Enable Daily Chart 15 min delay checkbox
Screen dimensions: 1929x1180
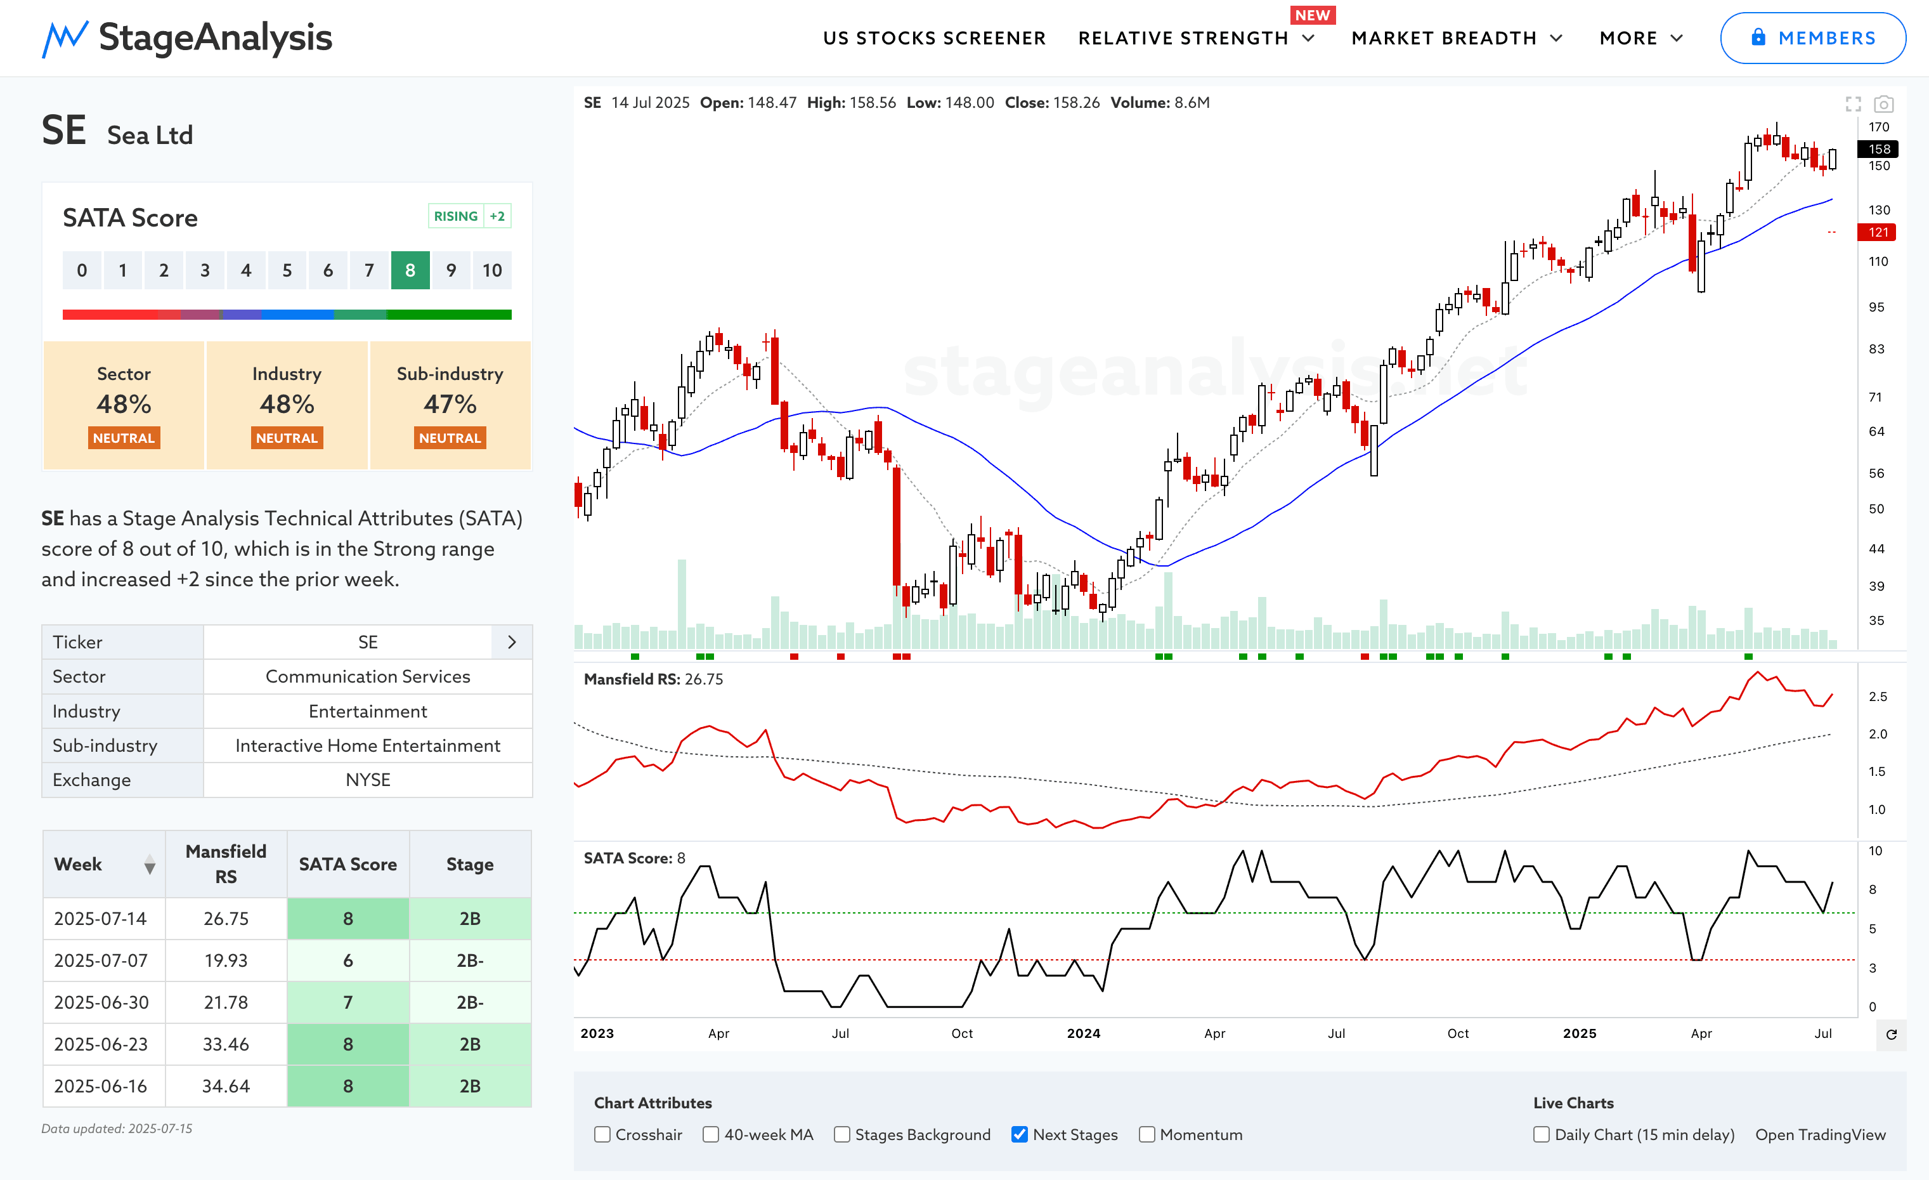click(1542, 1134)
